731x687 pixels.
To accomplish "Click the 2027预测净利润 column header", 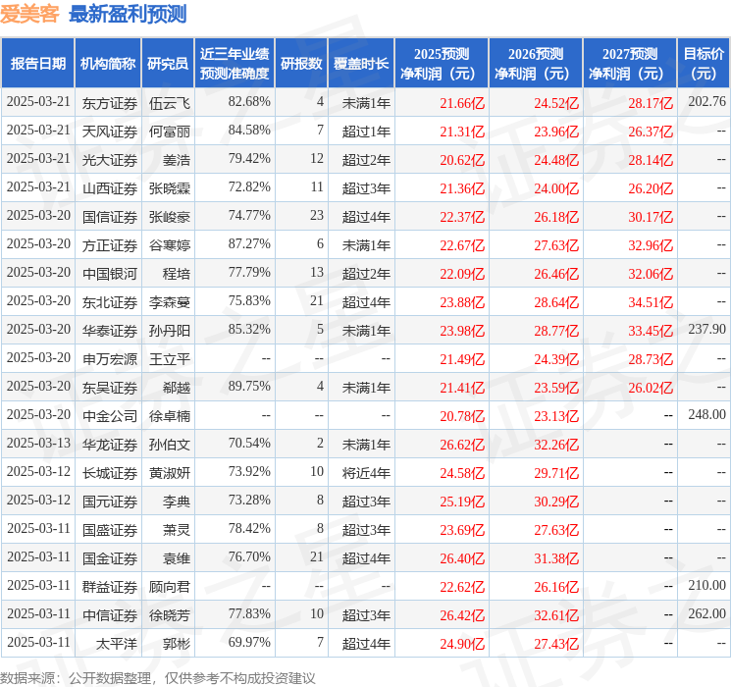I will coord(630,64).
